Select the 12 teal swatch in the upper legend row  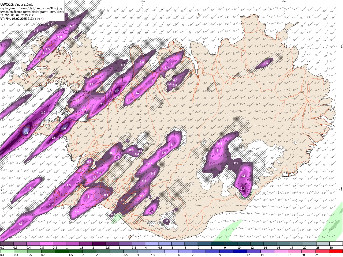click(x=257, y=244)
